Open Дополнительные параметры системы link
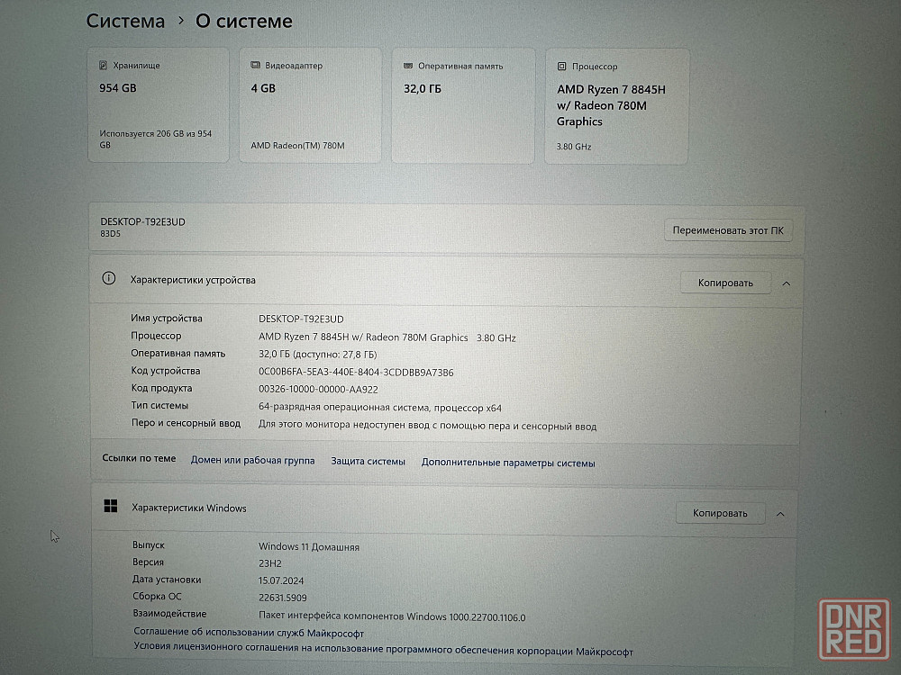This screenshot has width=901, height=675. pos(508,463)
